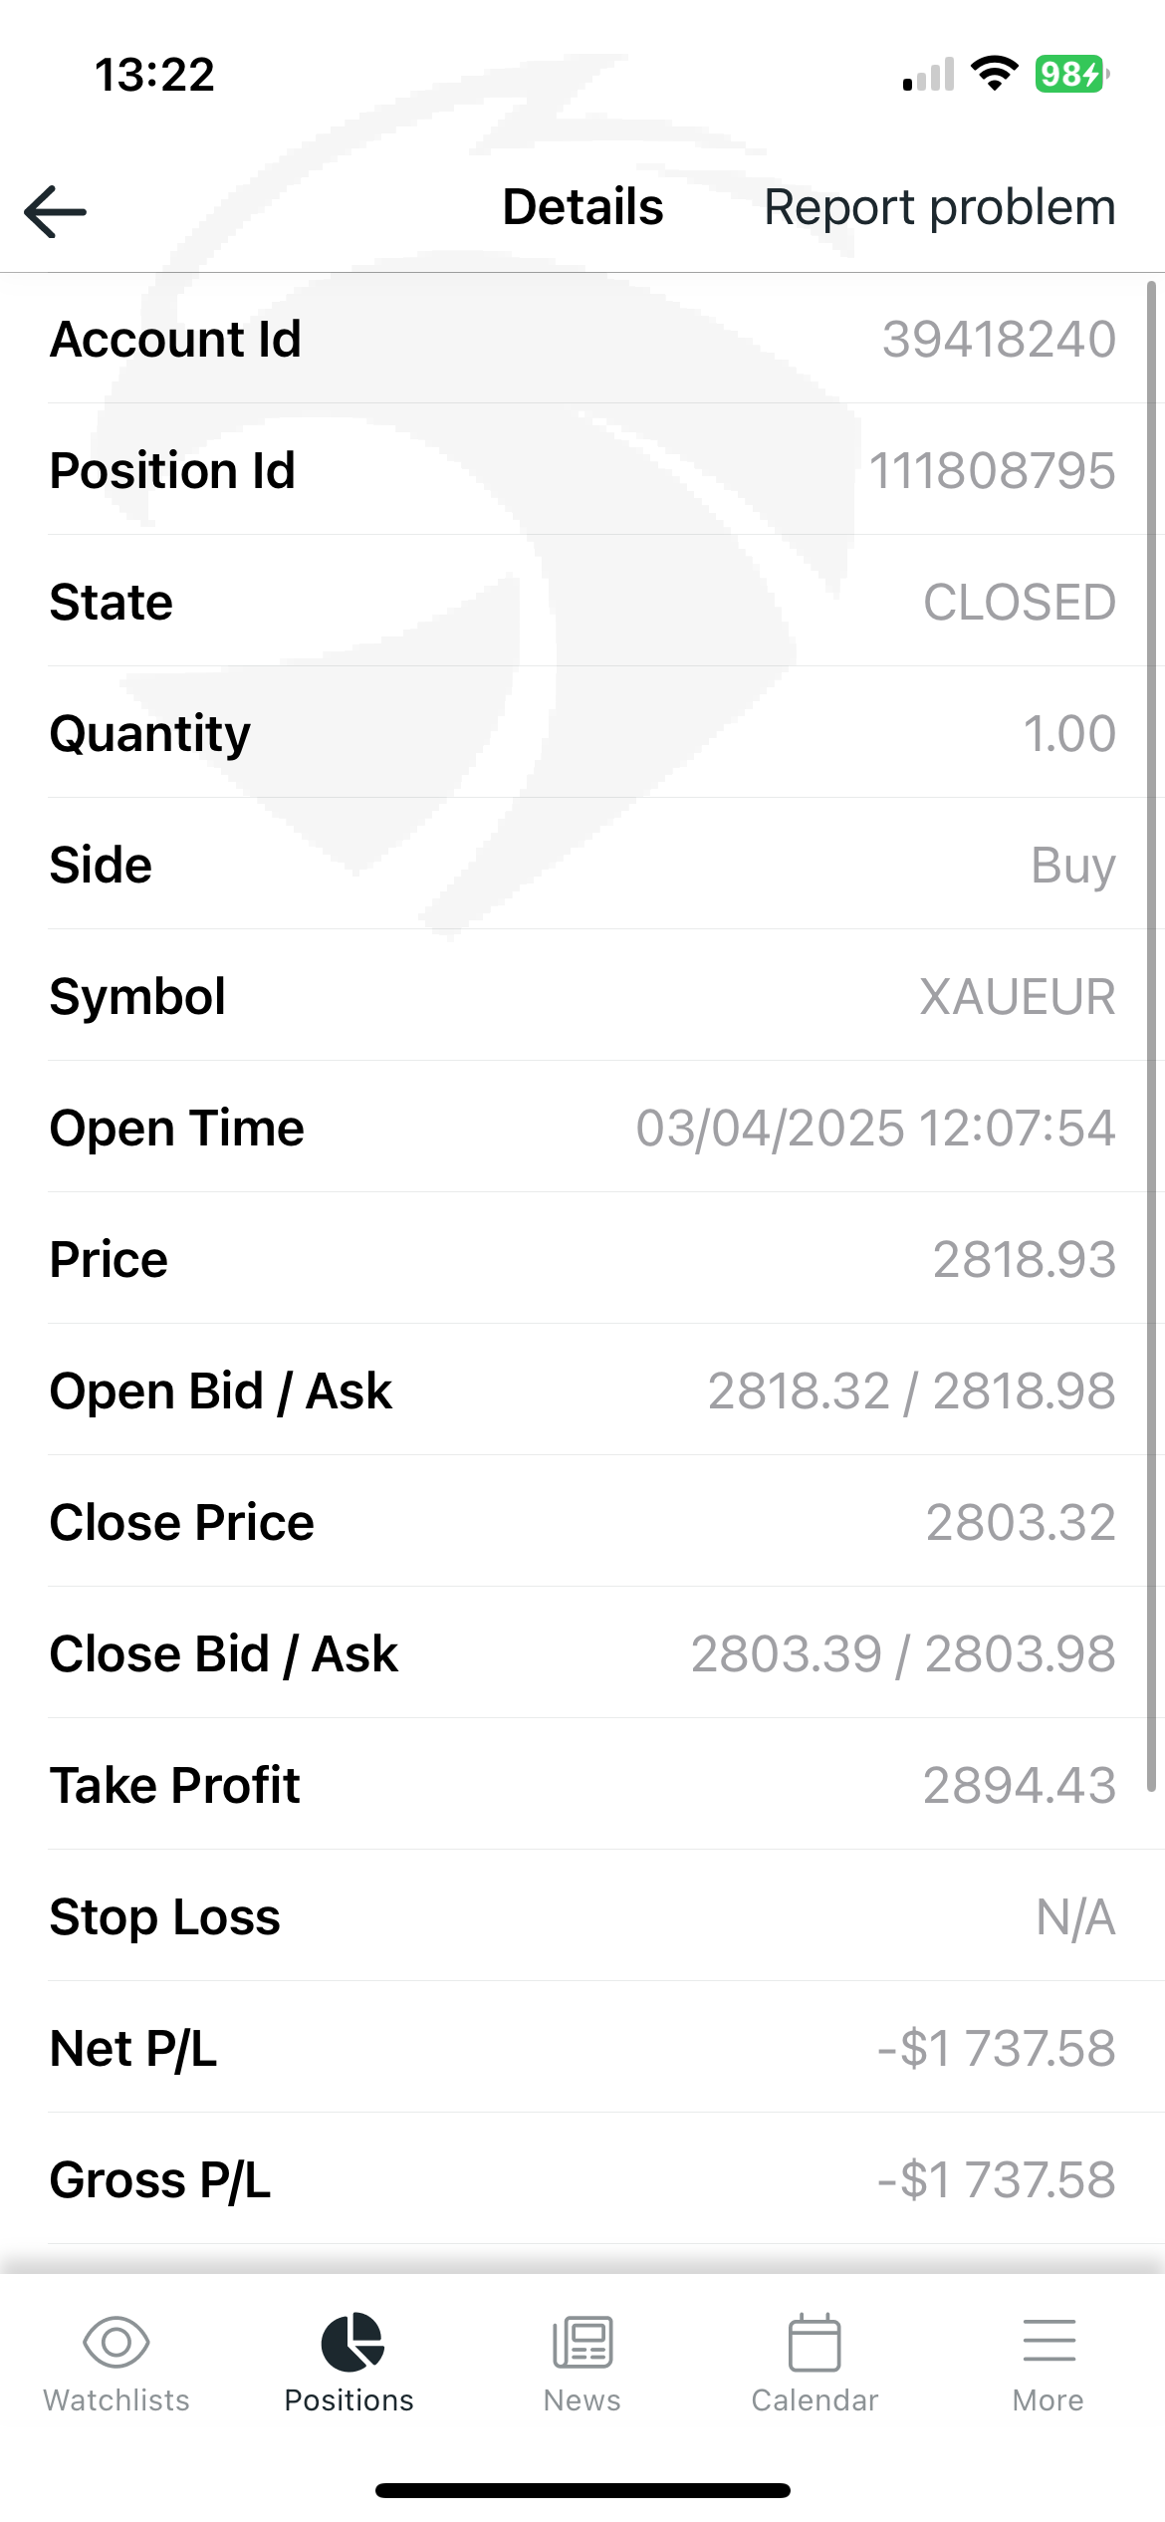Open the News newspaper icon
Image resolution: width=1165 pixels, height=2522 pixels.
click(582, 2342)
